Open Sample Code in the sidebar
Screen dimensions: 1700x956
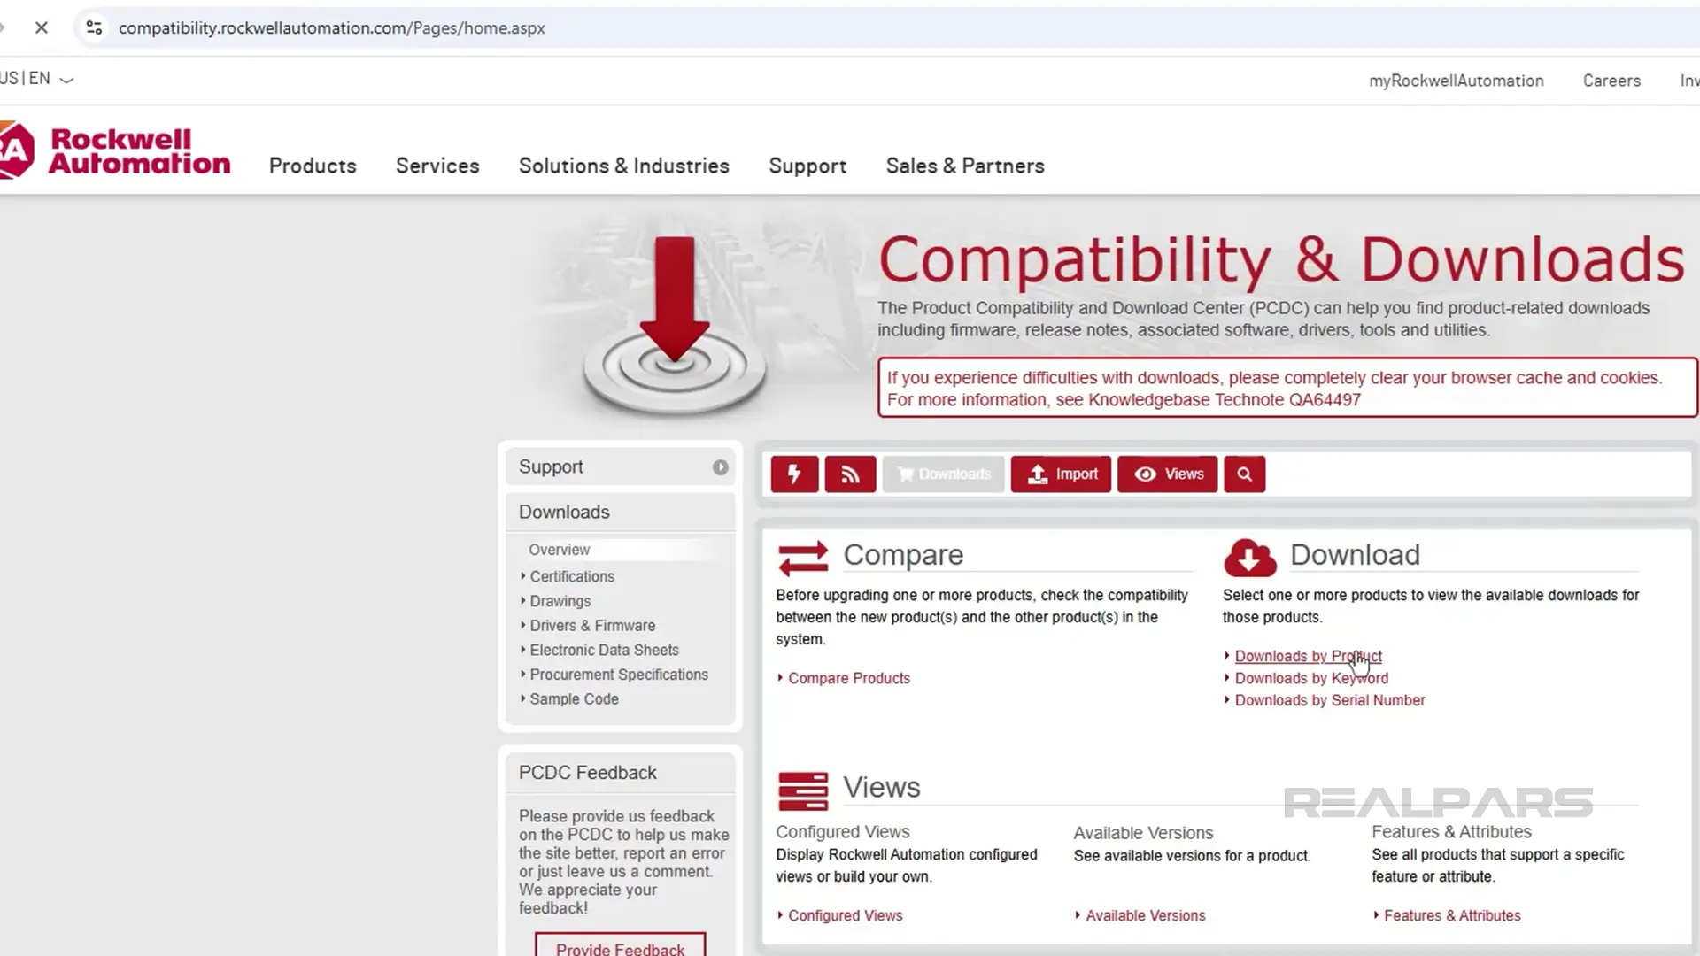(x=574, y=699)
